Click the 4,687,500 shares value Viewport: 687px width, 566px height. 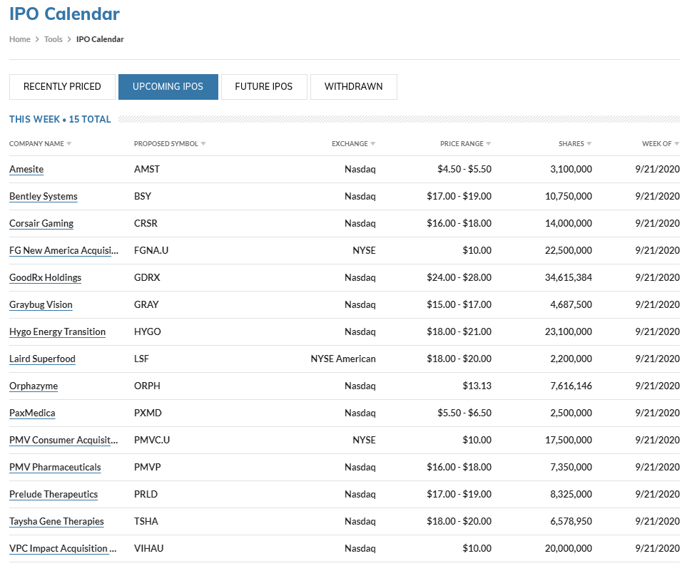(571, 305)
